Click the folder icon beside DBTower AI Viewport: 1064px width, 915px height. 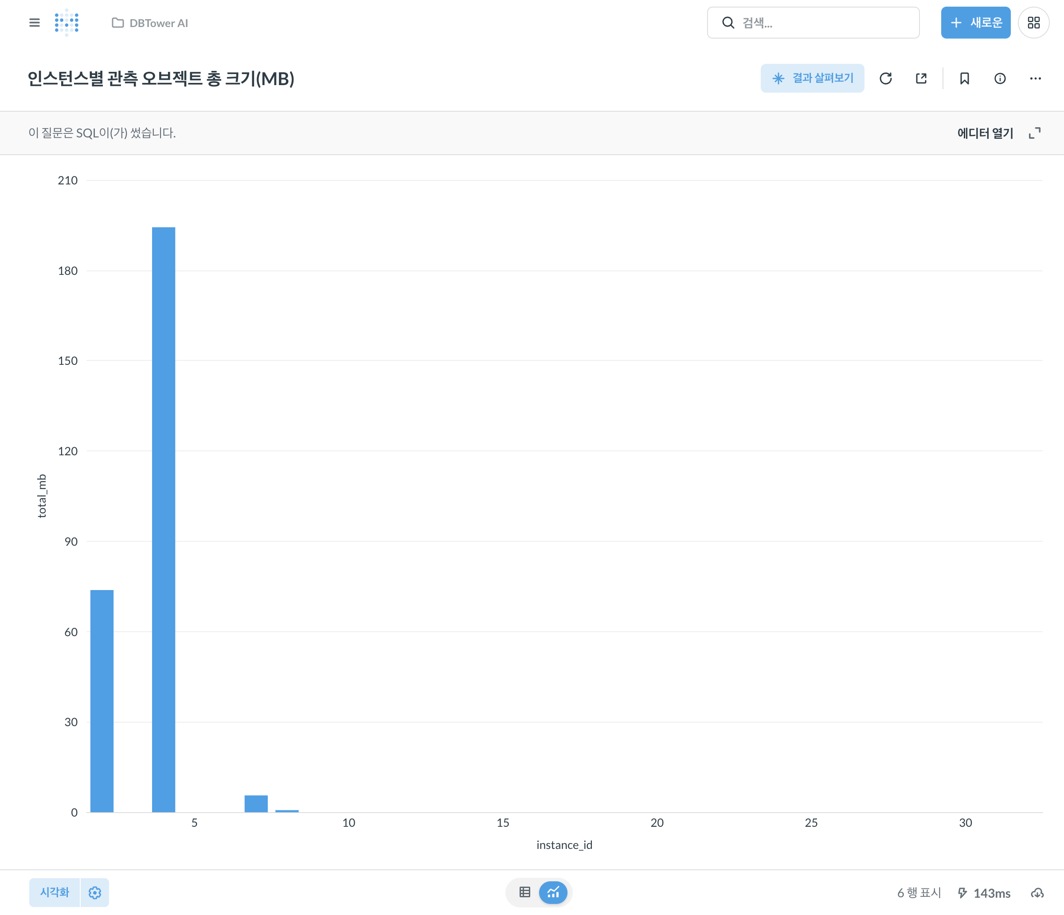[x=117, y=23]
